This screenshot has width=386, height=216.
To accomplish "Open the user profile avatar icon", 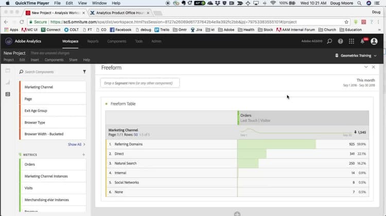I will tap(374, 41).
